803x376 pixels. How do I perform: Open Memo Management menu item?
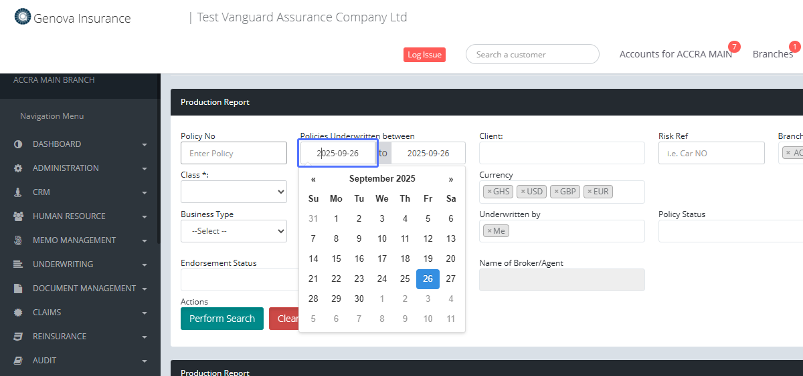coord(74,240)
